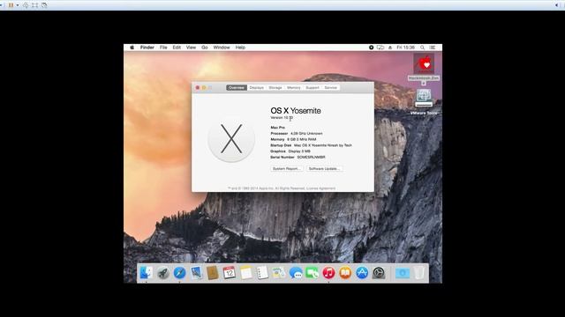The width and height of the screenshot is (565, 317).
Task: Open the Help menu
Action: click(x=240, y=48)
